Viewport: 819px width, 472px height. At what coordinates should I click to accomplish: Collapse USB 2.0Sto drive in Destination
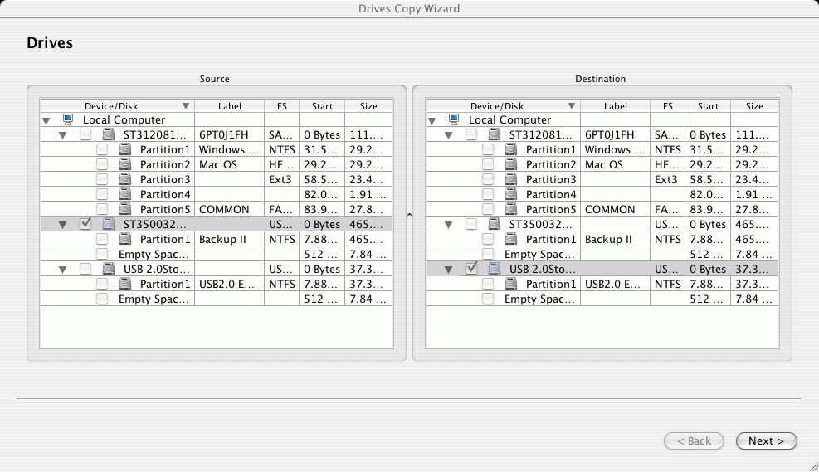(x=448, y=270)
